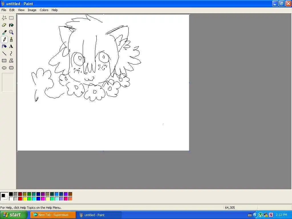Open the View menu
The height and width of the screenshot is (219, 292).
coord(21,10)
